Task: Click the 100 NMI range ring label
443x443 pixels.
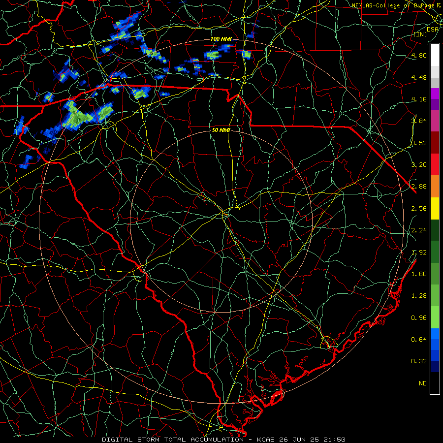Action: pos(221,39)
